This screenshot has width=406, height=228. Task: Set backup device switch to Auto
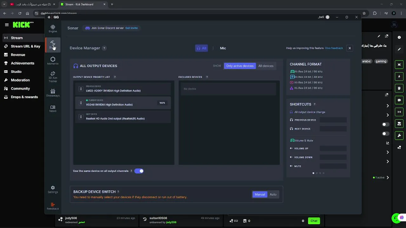[x=273, y=194]
